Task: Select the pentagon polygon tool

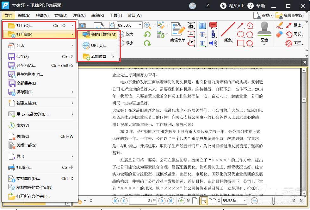Action: pos(250,34)
